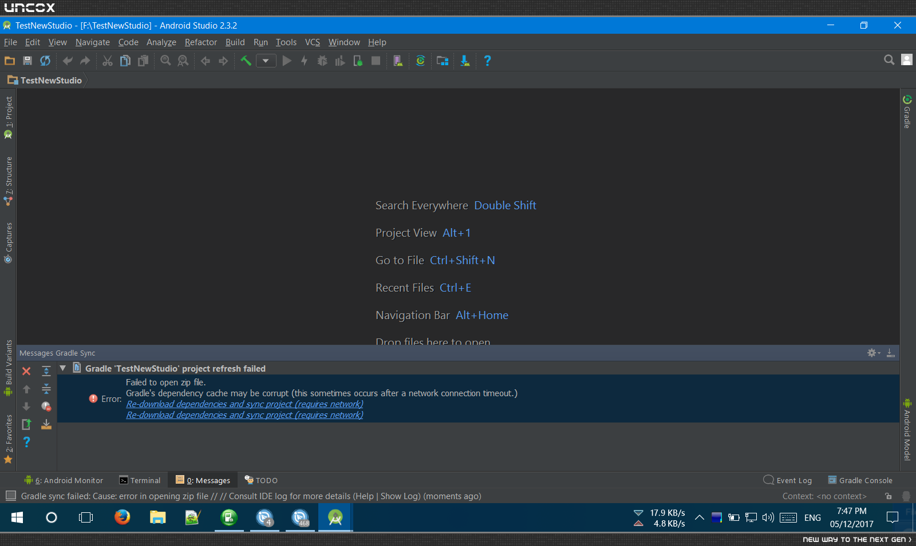Click the Stop square icon

376,61
